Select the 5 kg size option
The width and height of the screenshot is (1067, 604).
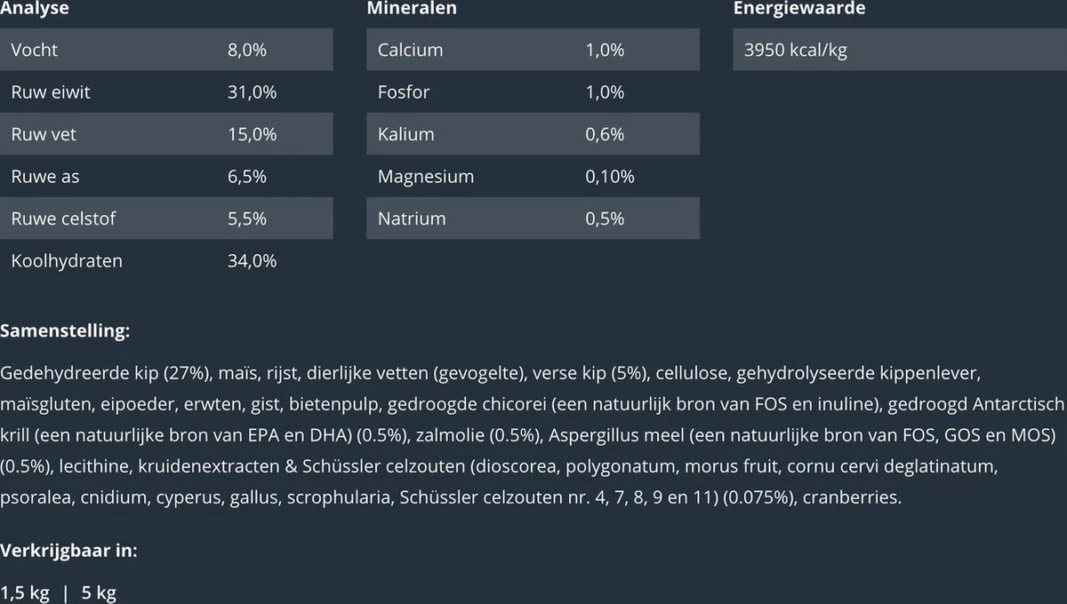pyautogui.click(x=99, y=592)
